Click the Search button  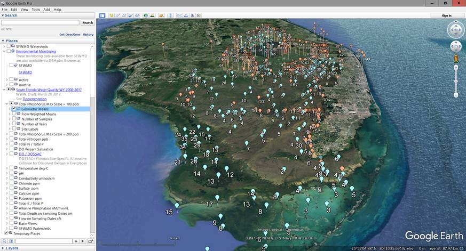tap(88, 22)
